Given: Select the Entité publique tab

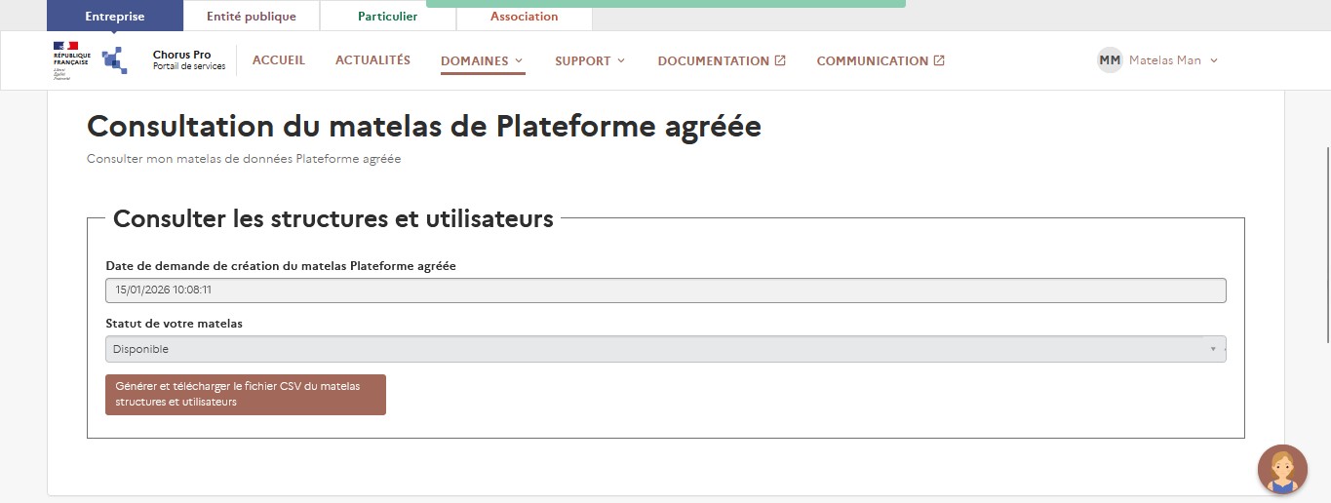Looking at the screenshot, I should tap(252, 17).
